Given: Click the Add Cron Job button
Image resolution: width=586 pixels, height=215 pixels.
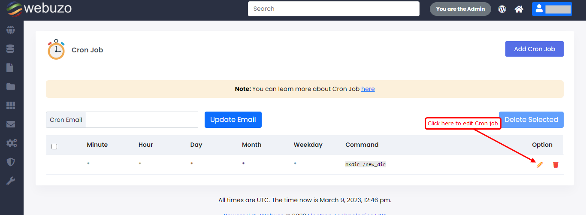Looking at the screenshot, I should pyautogui.click(x=534, y=49).
